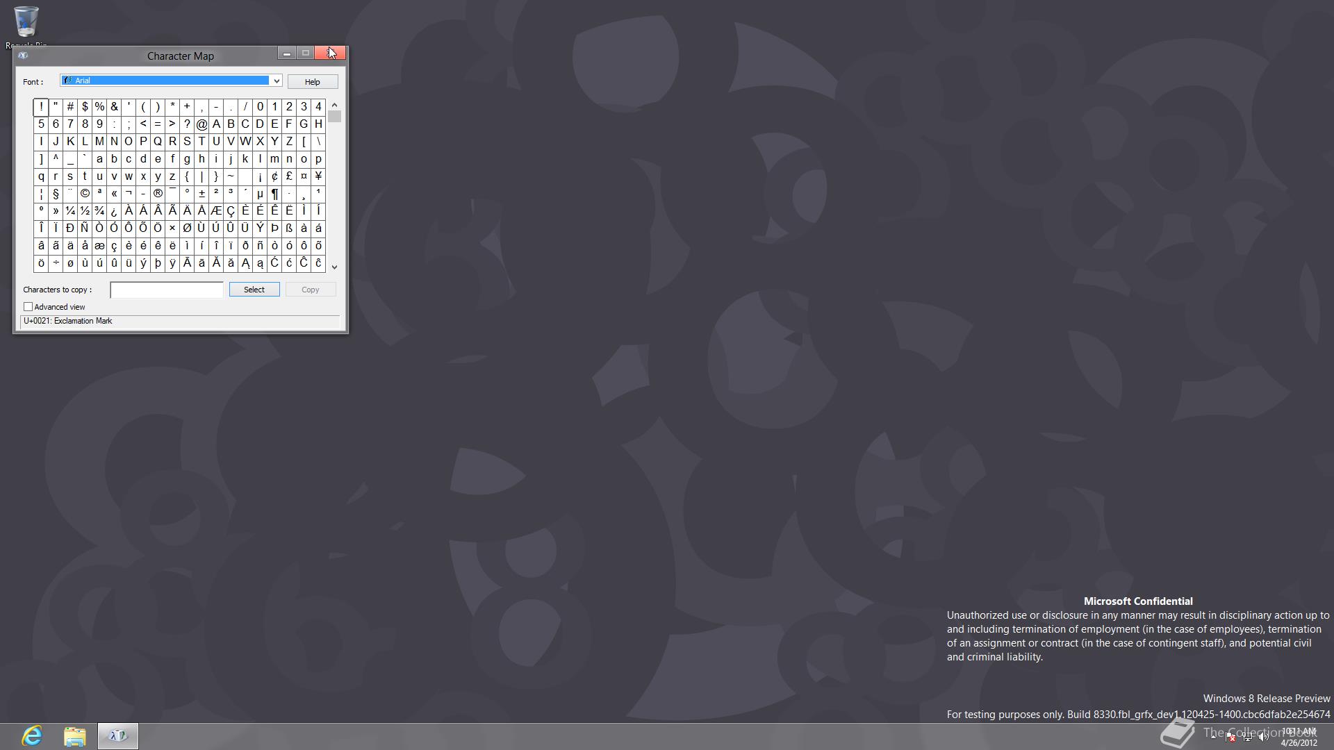Screen dimensions: 1334x750
Task: Select the backslash character cell
Action: [318, 142]
